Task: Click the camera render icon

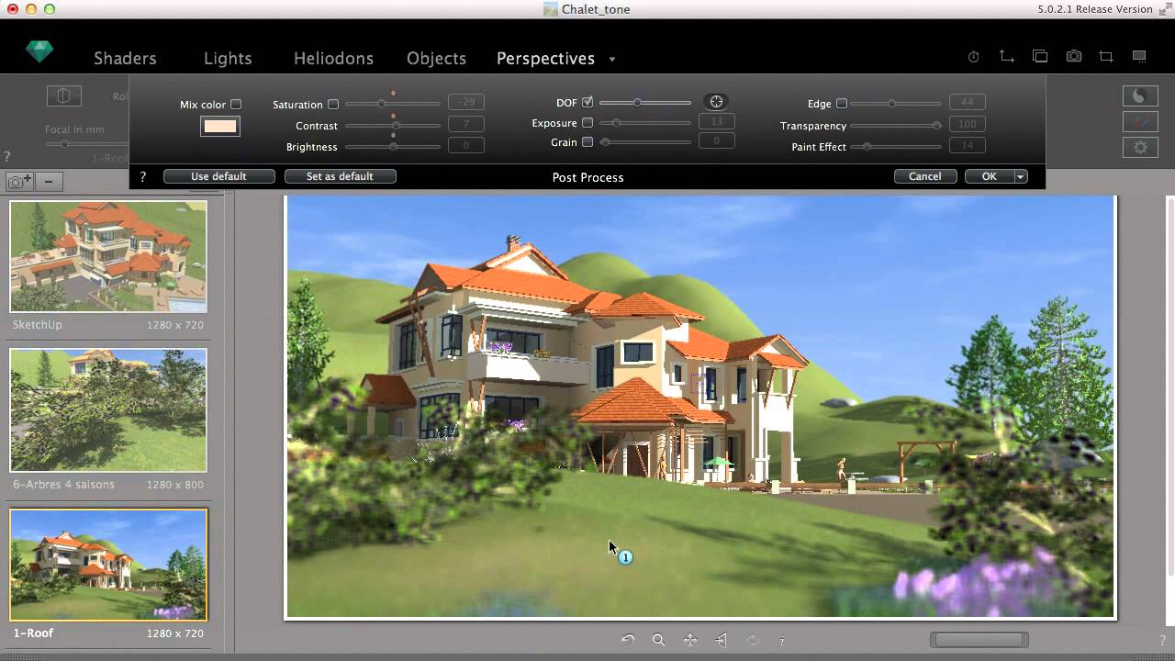Action: (1074, 57)
